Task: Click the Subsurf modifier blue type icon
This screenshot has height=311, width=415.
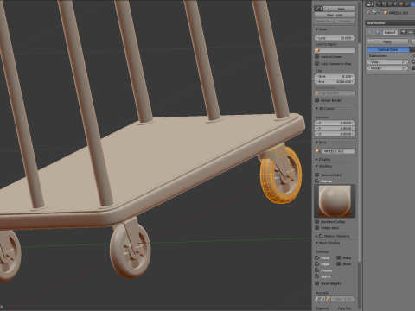Action: (378, 32)
